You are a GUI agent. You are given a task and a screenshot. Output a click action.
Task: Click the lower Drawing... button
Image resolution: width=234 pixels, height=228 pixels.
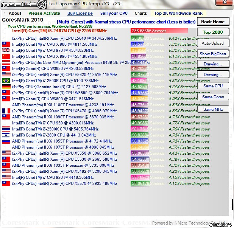click(x=213, y=74)
